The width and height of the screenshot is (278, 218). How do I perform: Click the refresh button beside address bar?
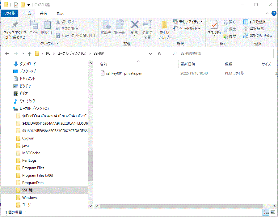(x=159, y=53)
